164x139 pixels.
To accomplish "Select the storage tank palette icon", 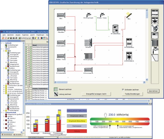I will pyautogui.click(x=155, y=35).
